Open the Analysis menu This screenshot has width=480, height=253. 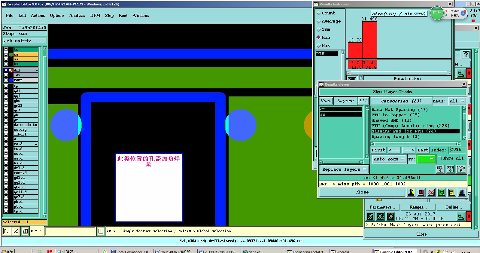click(x=77, y=16)
